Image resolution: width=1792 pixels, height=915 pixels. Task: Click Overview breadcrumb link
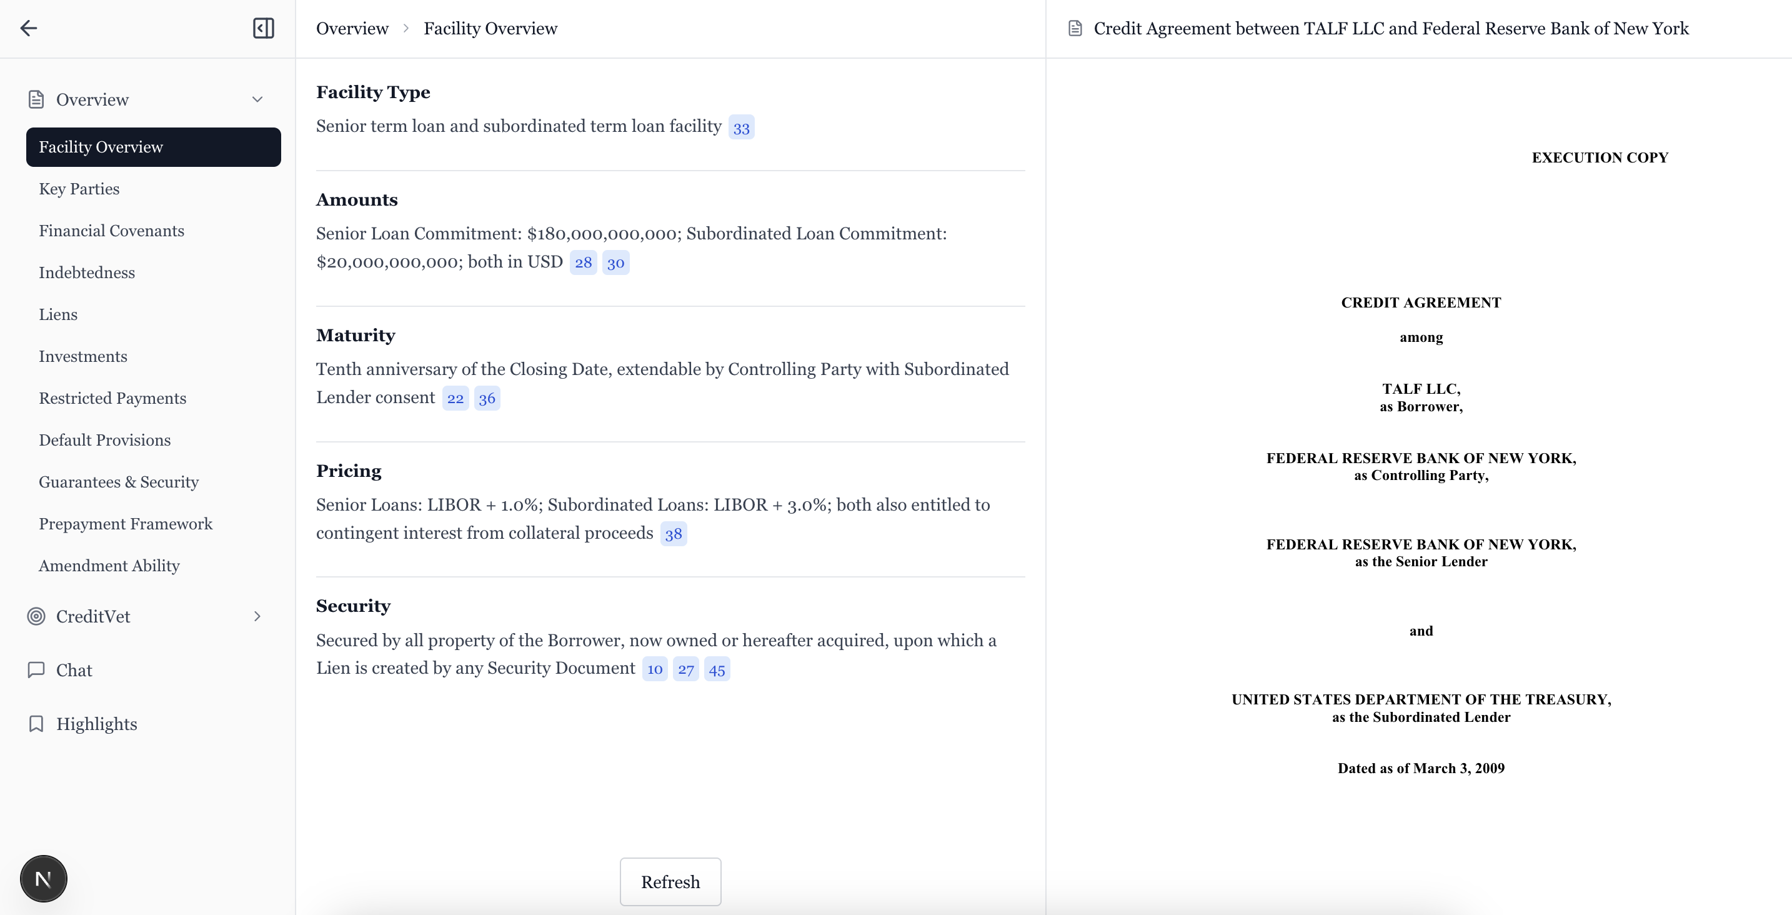click(352, 29)
